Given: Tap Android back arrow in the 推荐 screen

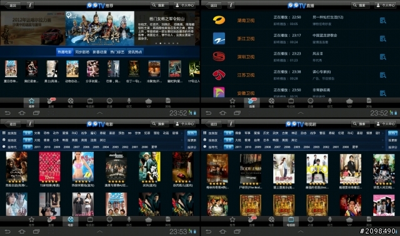Looking at the screenshot, I should (x=7, y=113).
